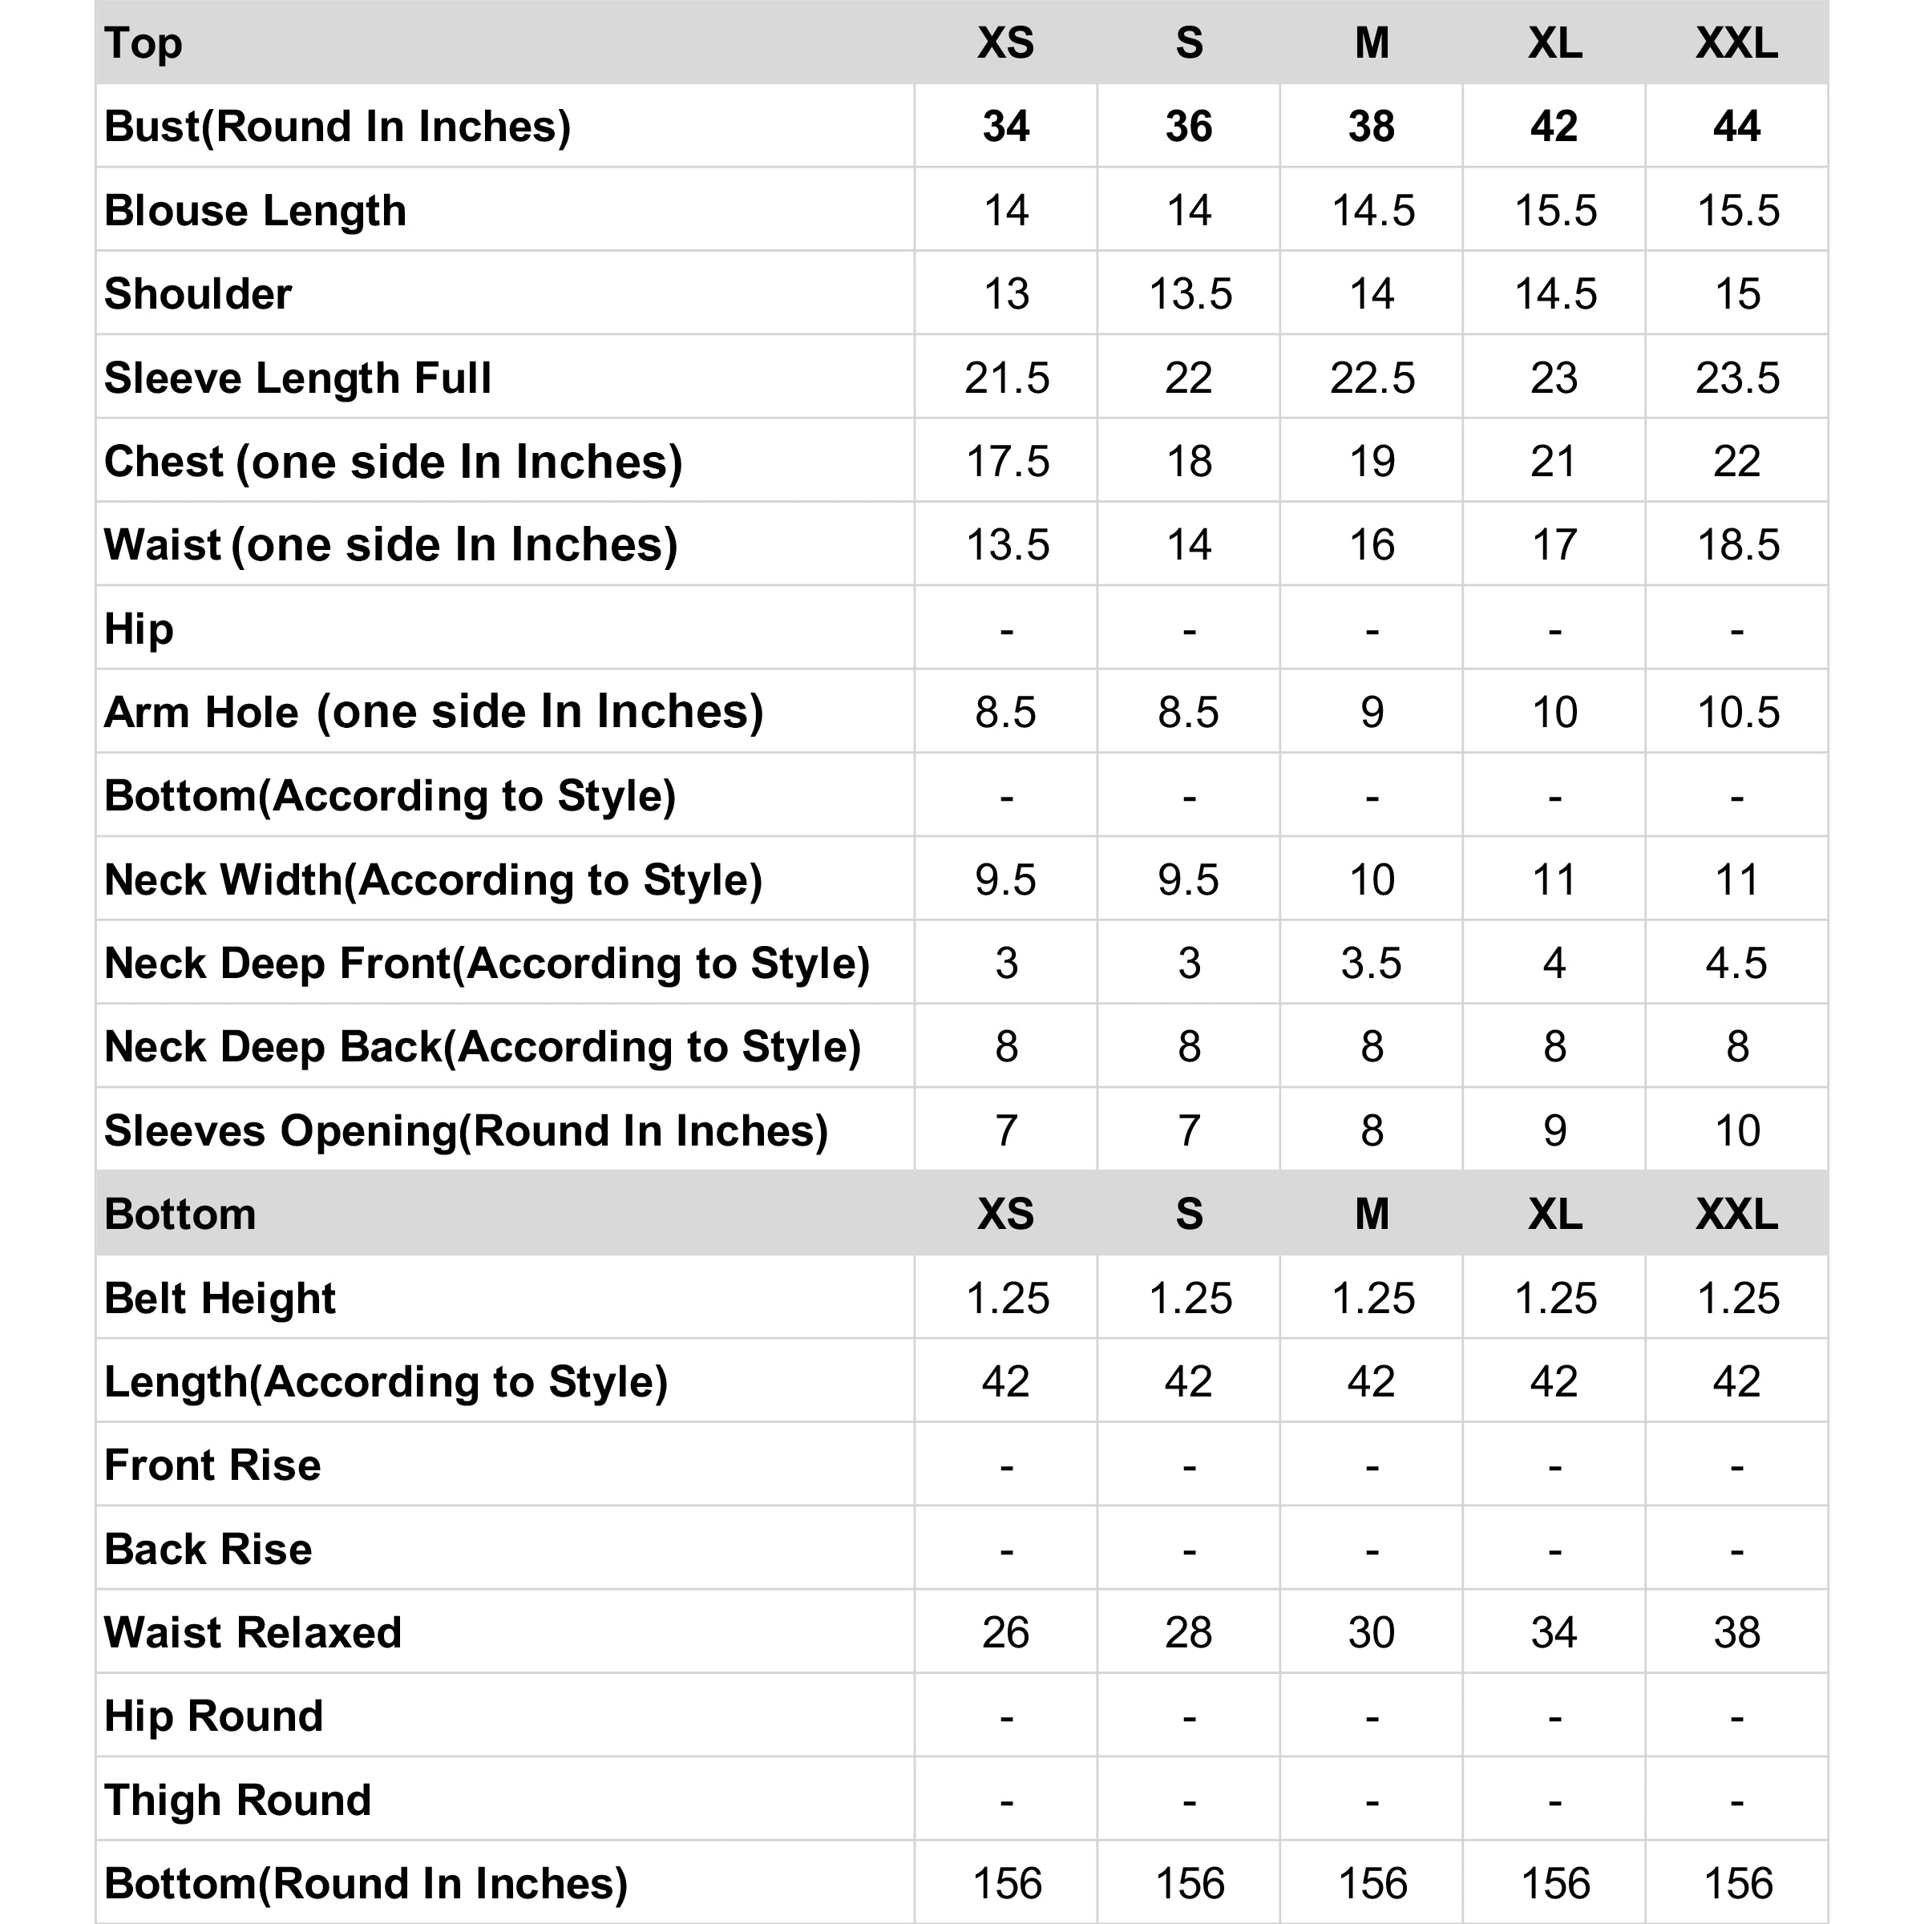1924x1924 pixels.
Task: Click the Shoulder value 13.5 cell
Action: tap(1189, 293)
